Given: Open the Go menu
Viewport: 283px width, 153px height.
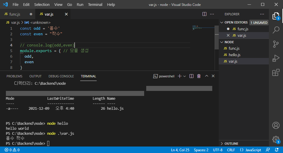Looking at the screenshot, I should tap(70, 4).
